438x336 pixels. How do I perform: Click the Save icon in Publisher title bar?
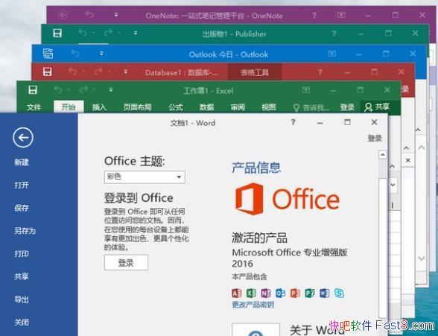point(57,34)
